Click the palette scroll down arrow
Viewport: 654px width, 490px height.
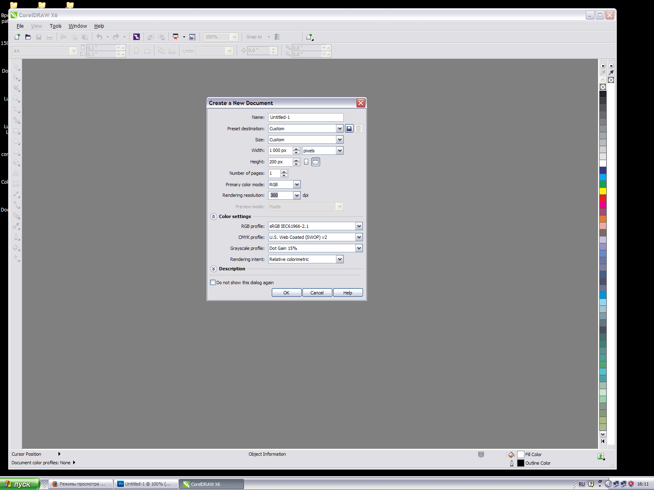coord(603,434)
